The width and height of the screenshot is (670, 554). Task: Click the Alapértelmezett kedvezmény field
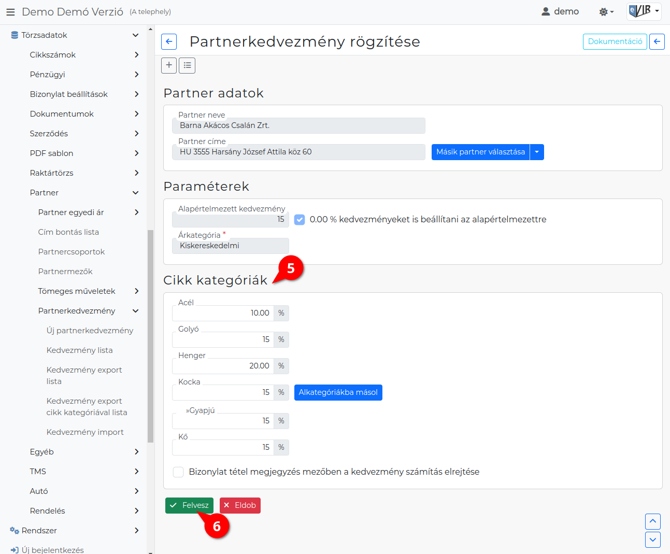click(231, 219)
